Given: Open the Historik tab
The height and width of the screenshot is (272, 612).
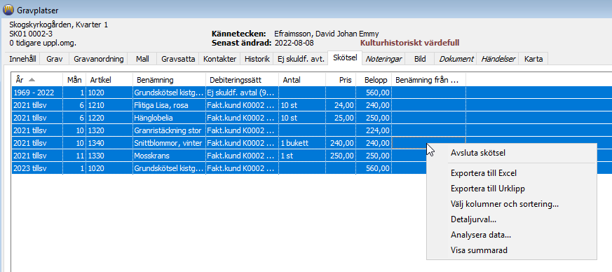Looking at the screenshot, I should click(x=257, y=60).
